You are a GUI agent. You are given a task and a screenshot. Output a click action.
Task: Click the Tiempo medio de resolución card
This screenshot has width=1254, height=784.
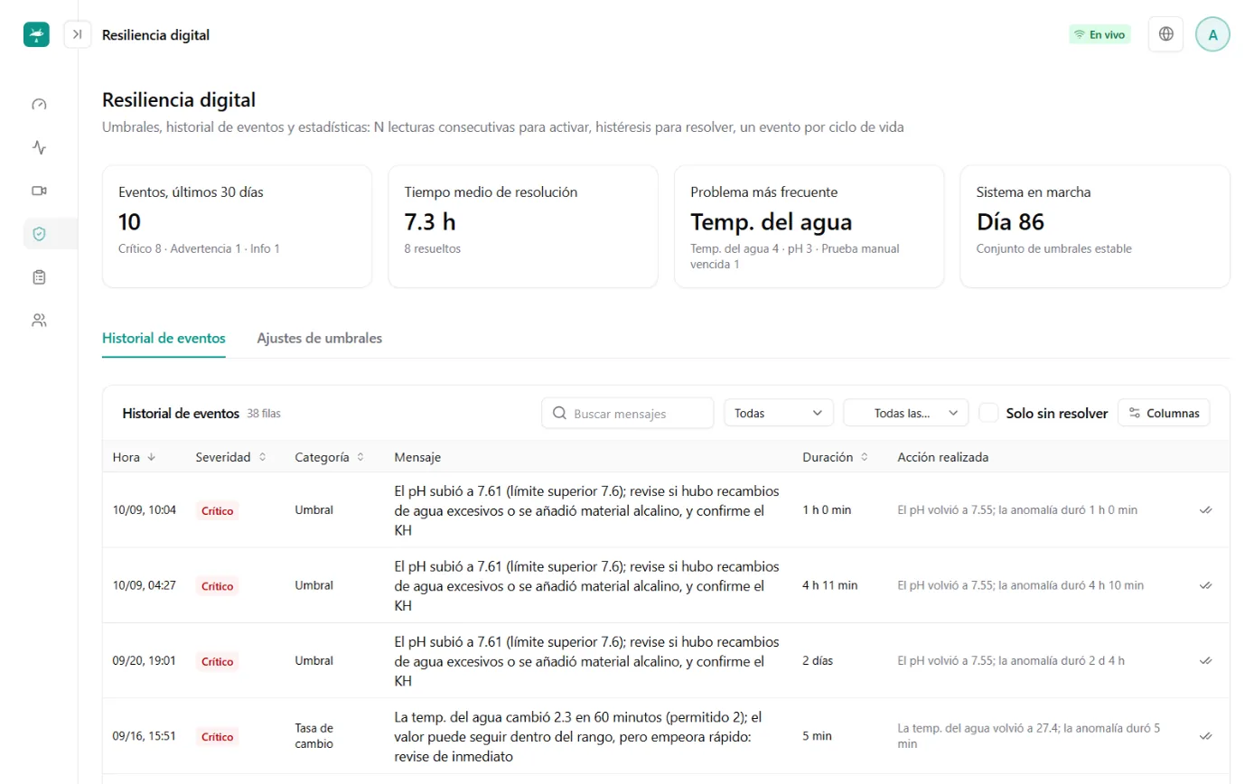tap(523, 227)
